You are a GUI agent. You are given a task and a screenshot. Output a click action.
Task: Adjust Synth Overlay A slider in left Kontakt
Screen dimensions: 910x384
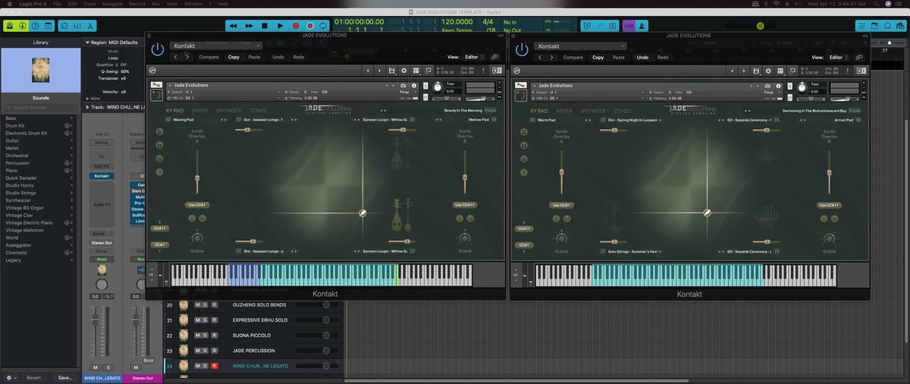point(197,179)
